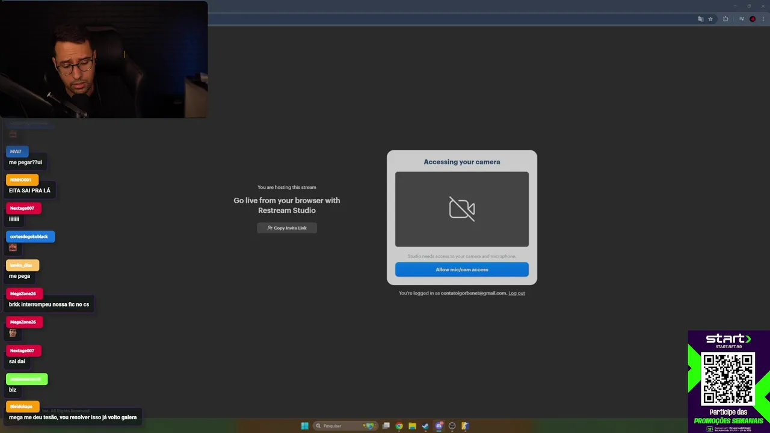This screenshot has height=433, width=770.
Task: Click the 'iiiiiiii' chat message
Action: coord(14,219)
